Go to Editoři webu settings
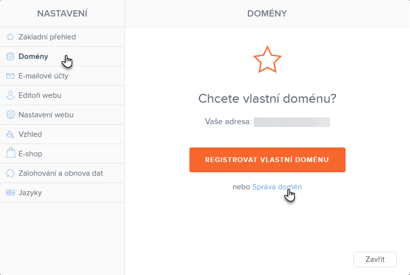The width and height of the screenshot is (410, 275). [x=40, y=95]
